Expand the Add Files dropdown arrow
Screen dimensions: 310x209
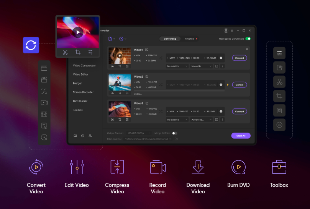[115, 39]
